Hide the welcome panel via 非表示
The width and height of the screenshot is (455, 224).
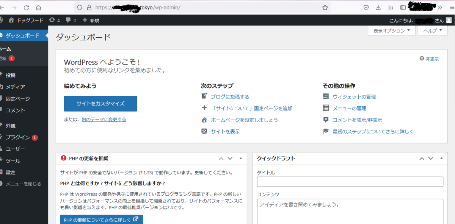click(433, 59)
